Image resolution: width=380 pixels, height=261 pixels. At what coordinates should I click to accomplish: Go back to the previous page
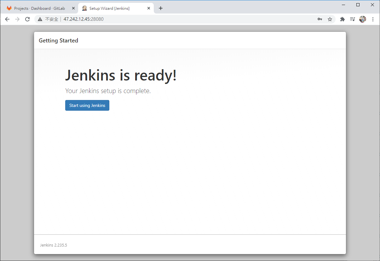pos(7,19)
